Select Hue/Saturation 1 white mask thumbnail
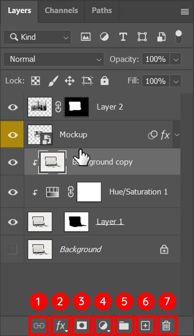194x336 pixels. coord(89,192)
